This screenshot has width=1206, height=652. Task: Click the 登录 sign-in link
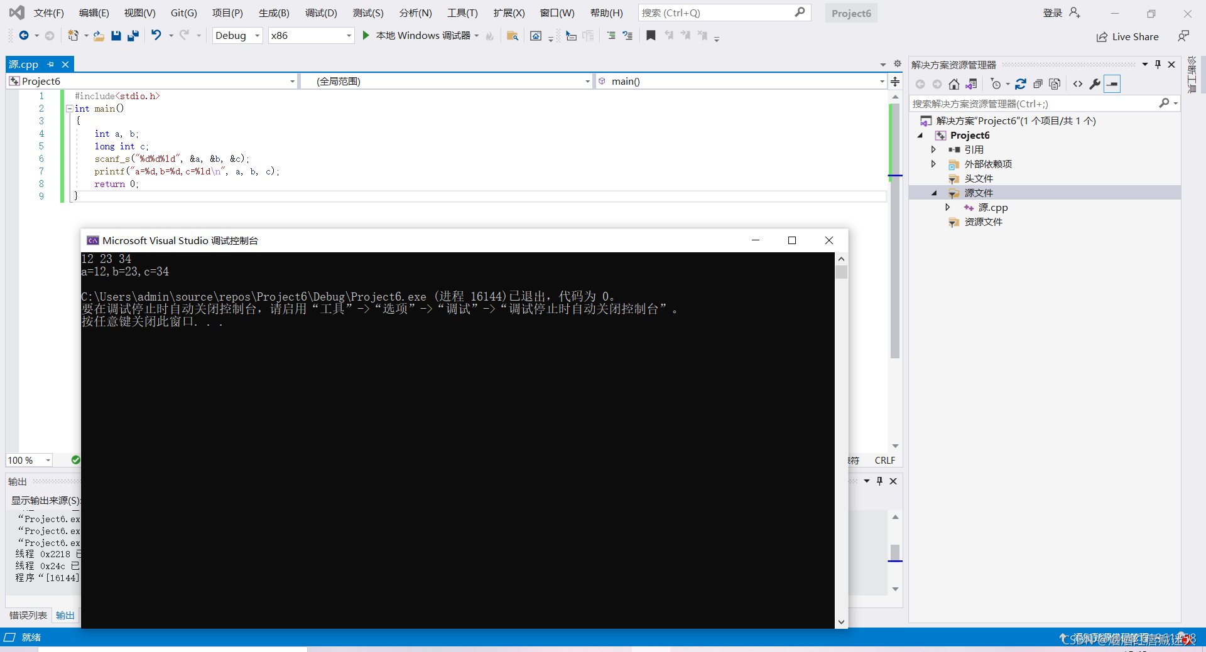coord(1053,13)
